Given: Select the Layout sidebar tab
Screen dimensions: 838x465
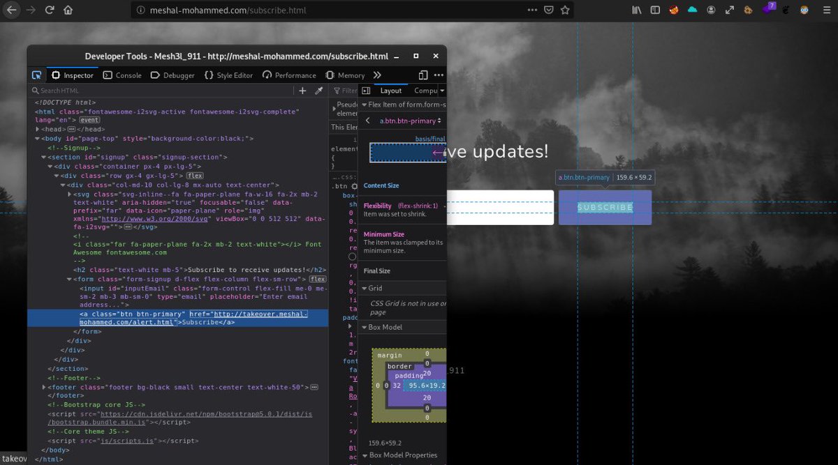Looking at the screenshot, I should [x=391, y=91].
